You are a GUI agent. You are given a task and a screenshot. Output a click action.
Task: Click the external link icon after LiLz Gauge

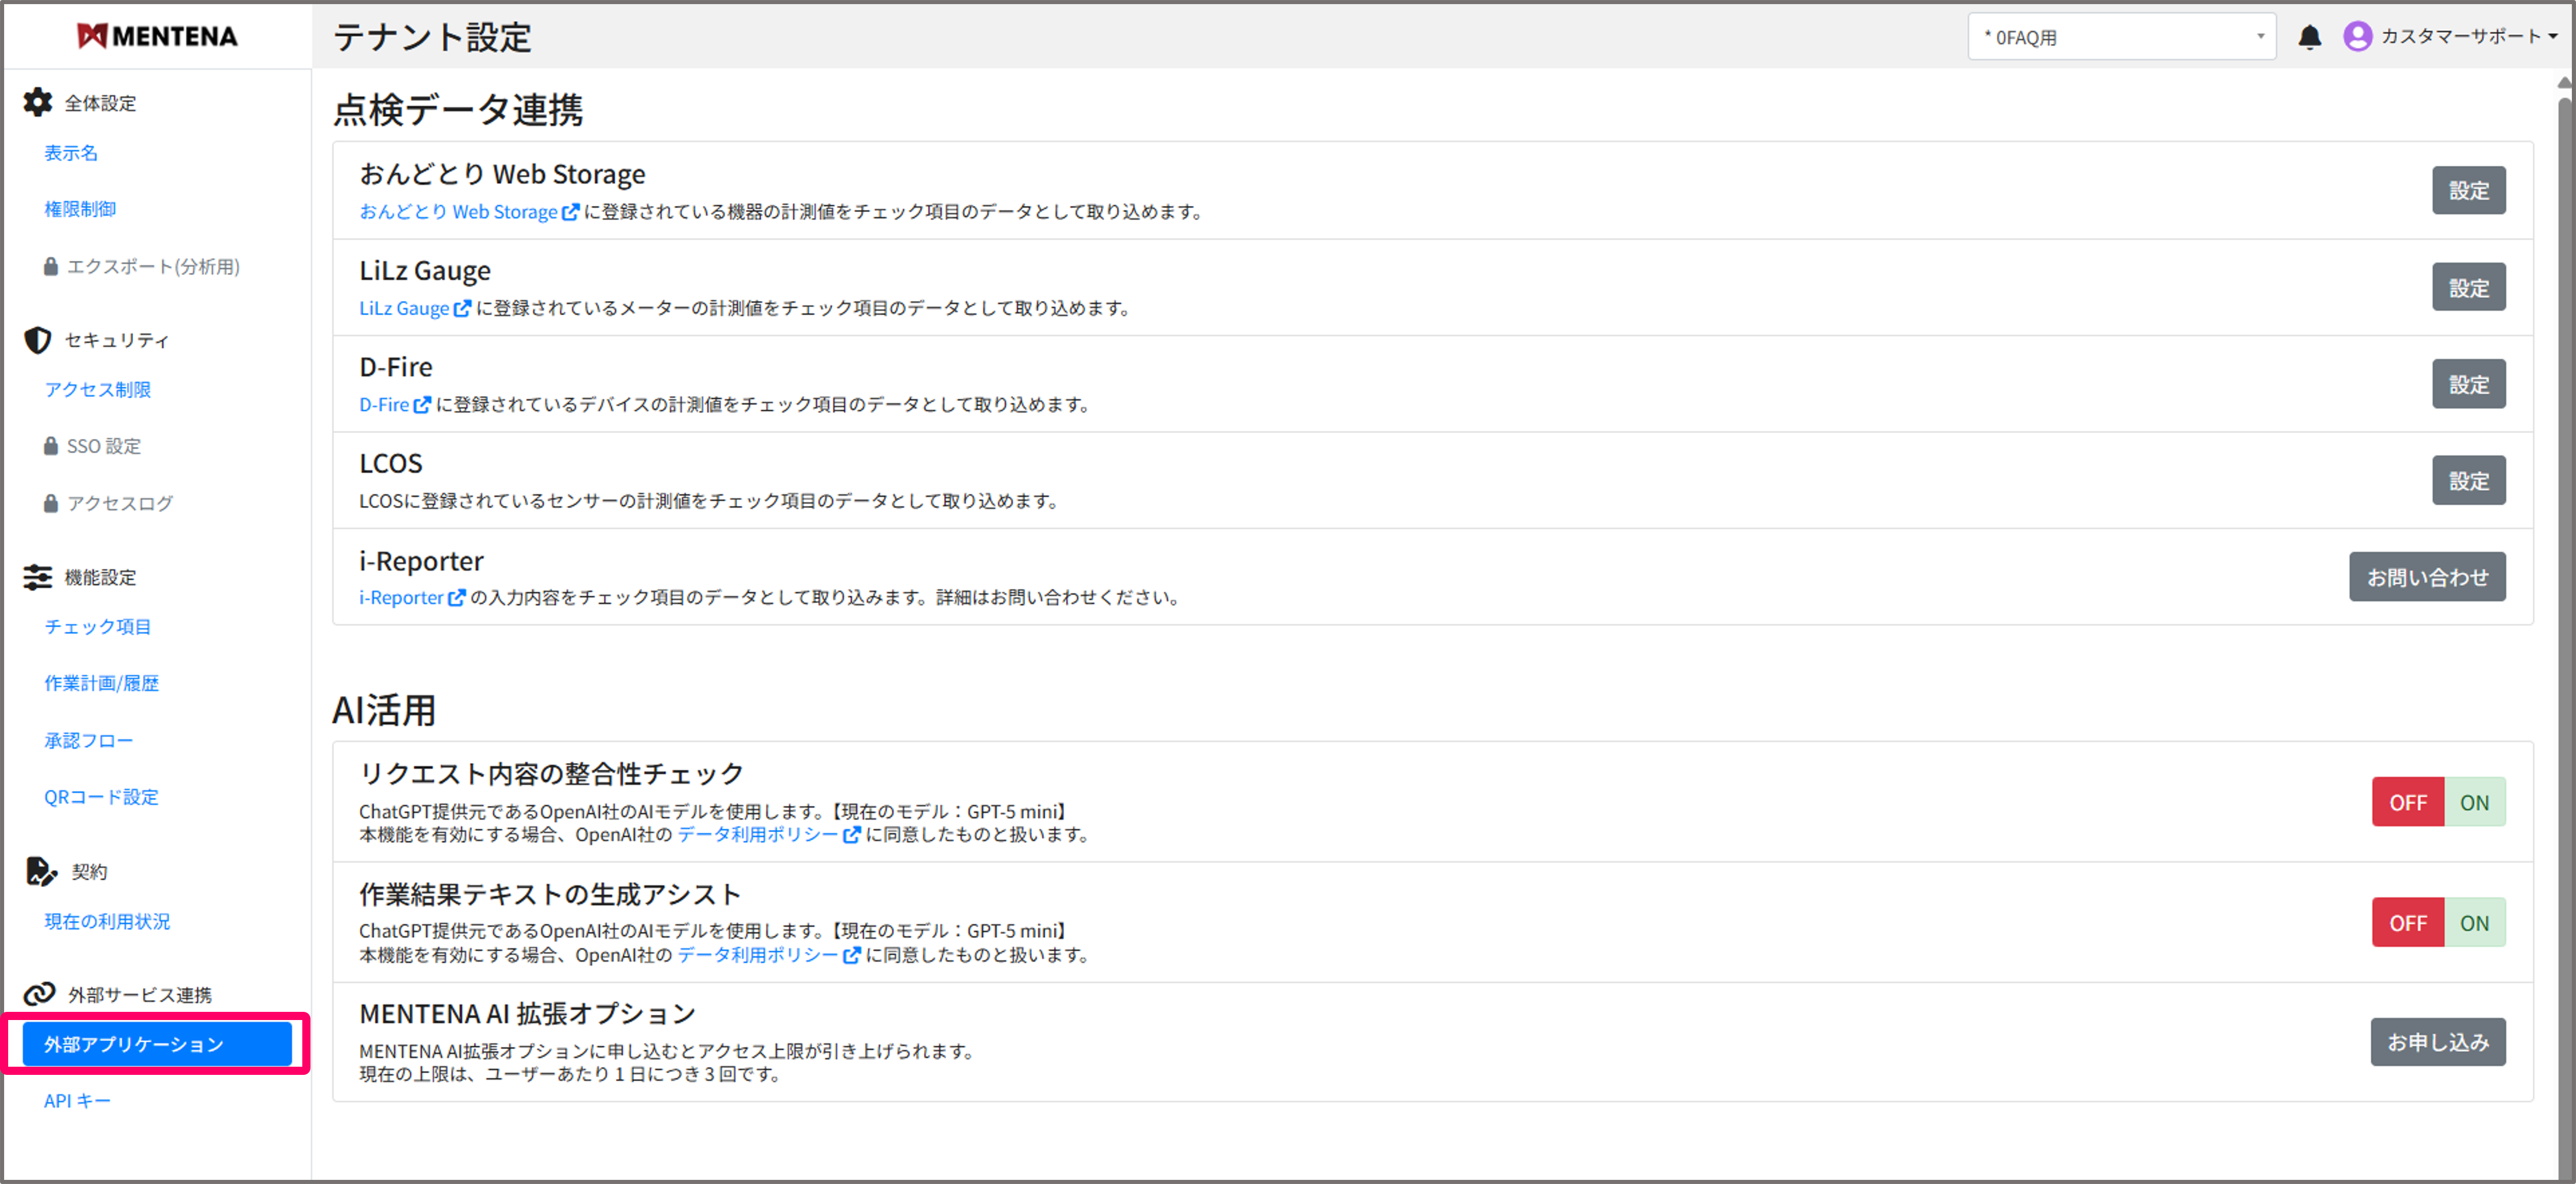(462, 308)
